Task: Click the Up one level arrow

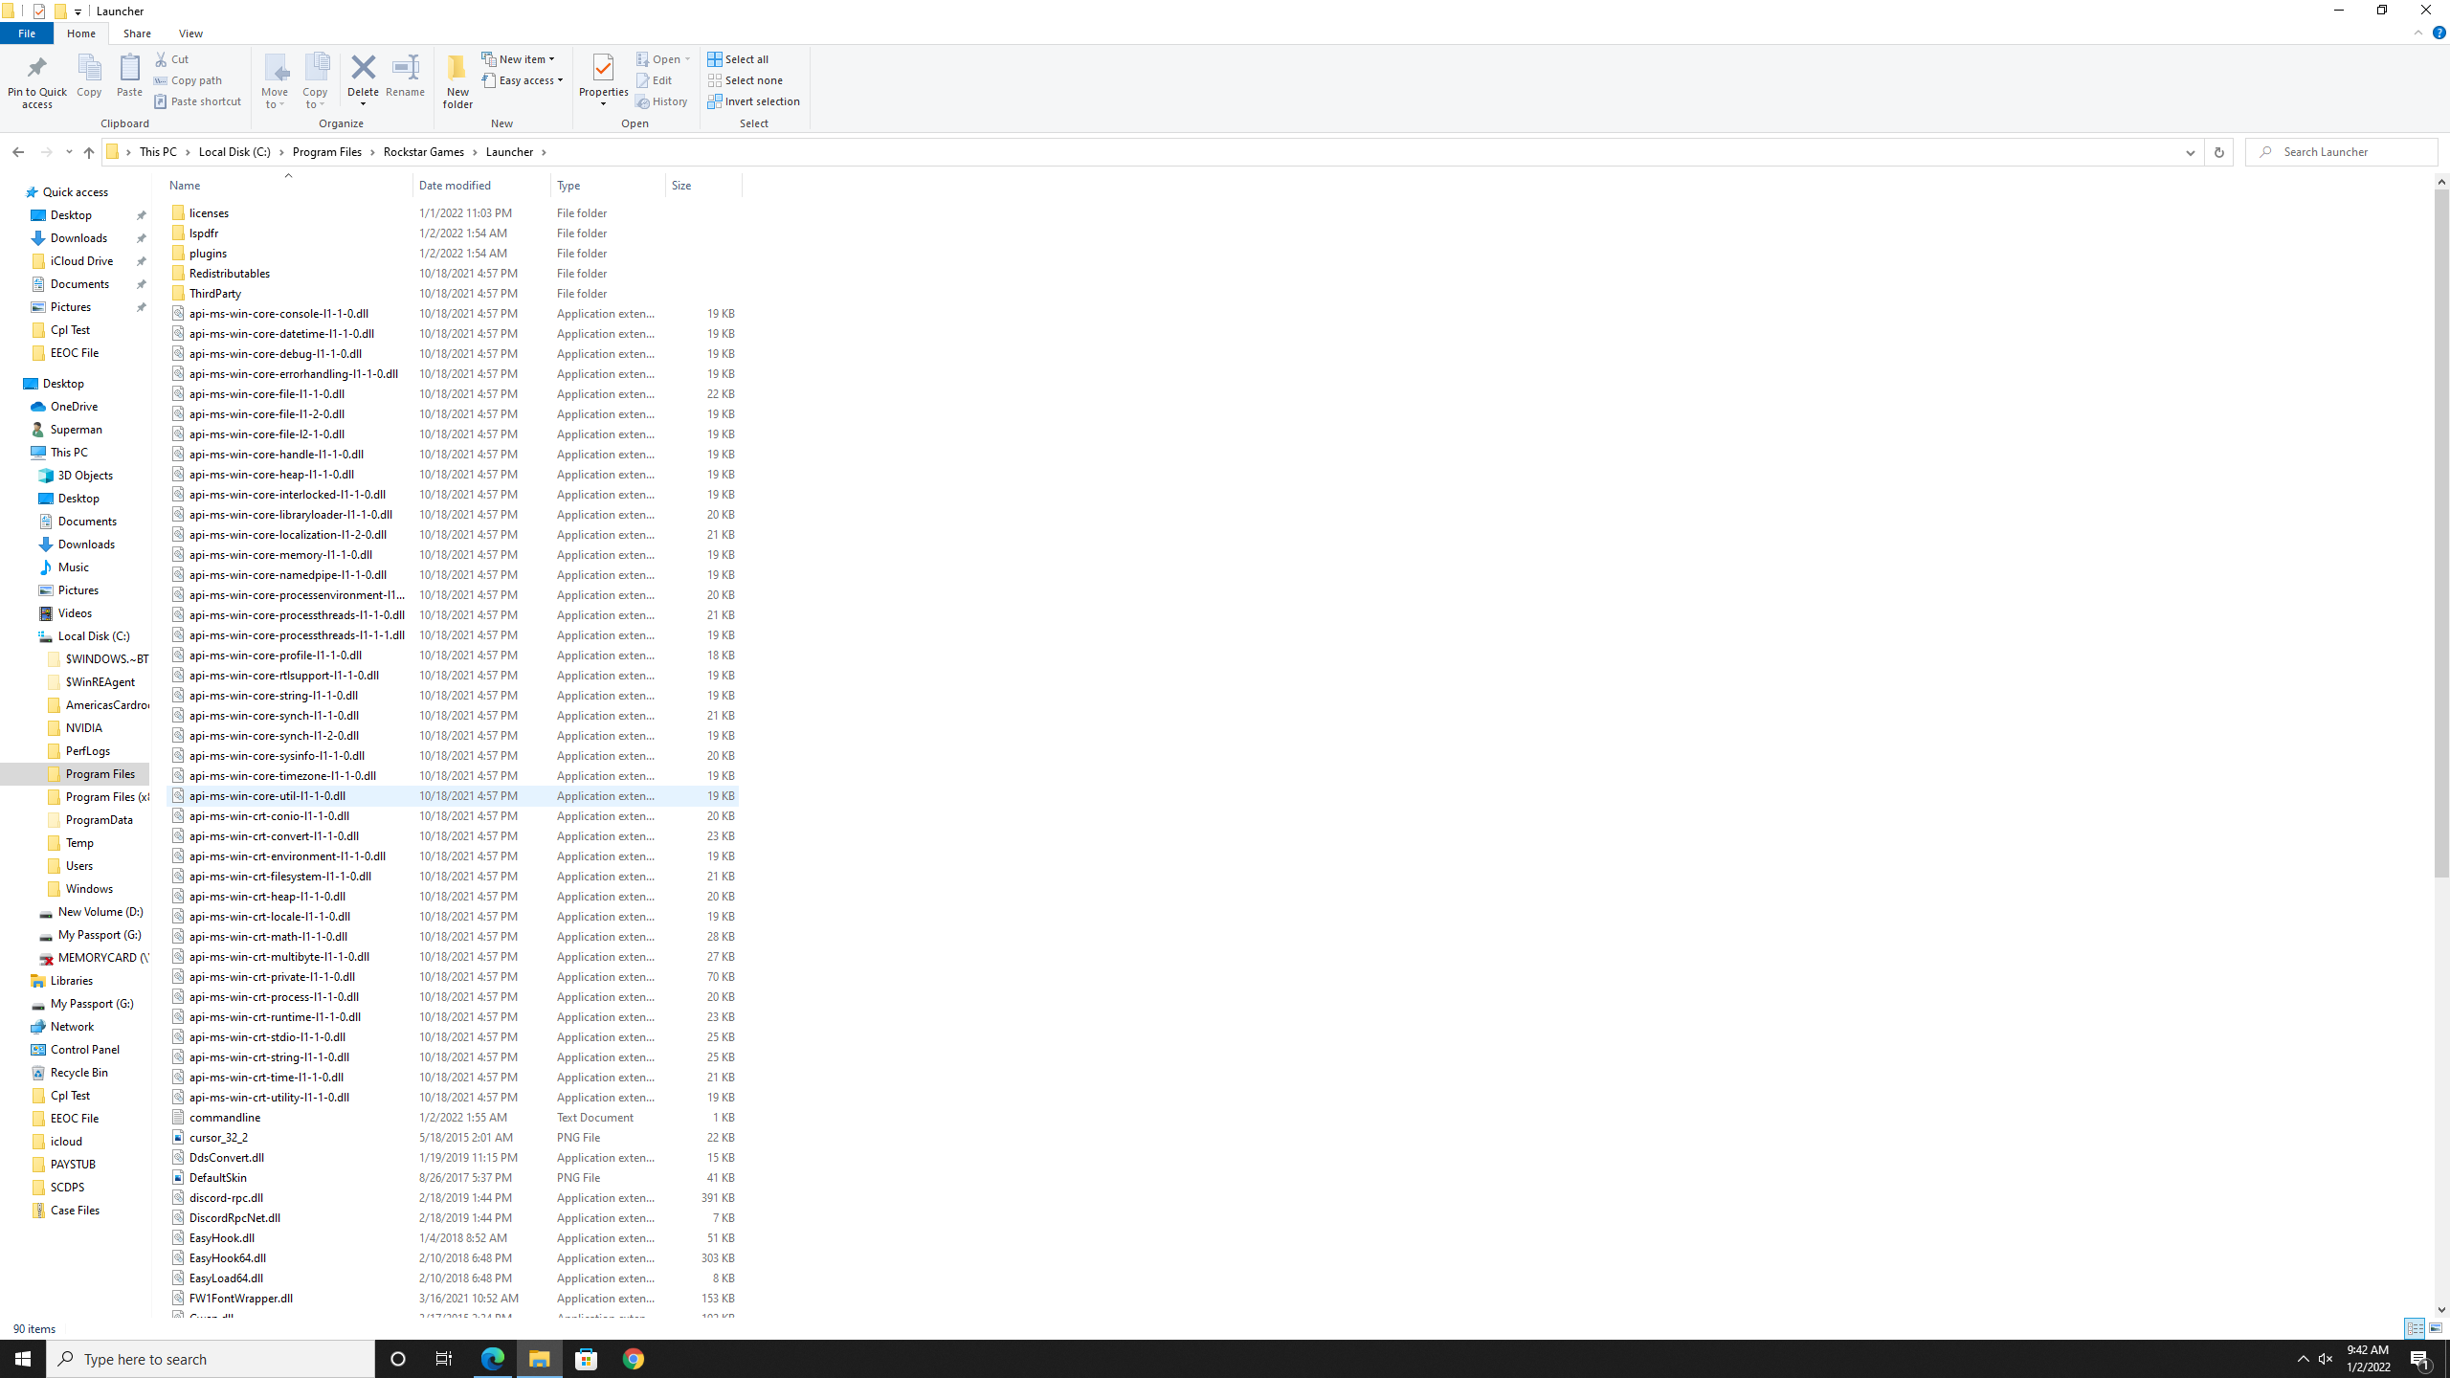Action: [88, 152]
